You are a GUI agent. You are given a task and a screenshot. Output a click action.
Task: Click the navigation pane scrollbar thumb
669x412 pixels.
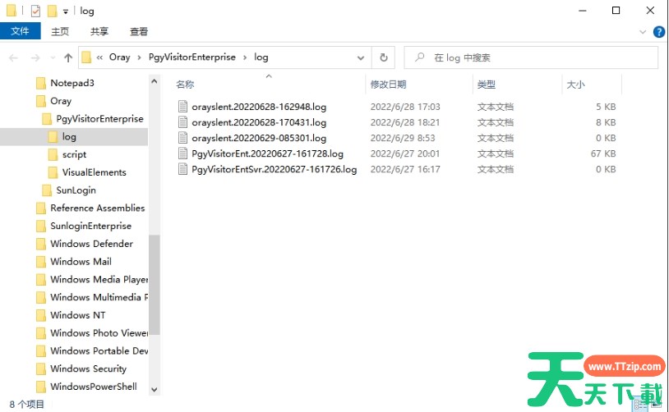155,285
